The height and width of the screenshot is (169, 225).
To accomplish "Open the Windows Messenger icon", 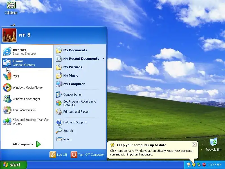I will [7, 99].
